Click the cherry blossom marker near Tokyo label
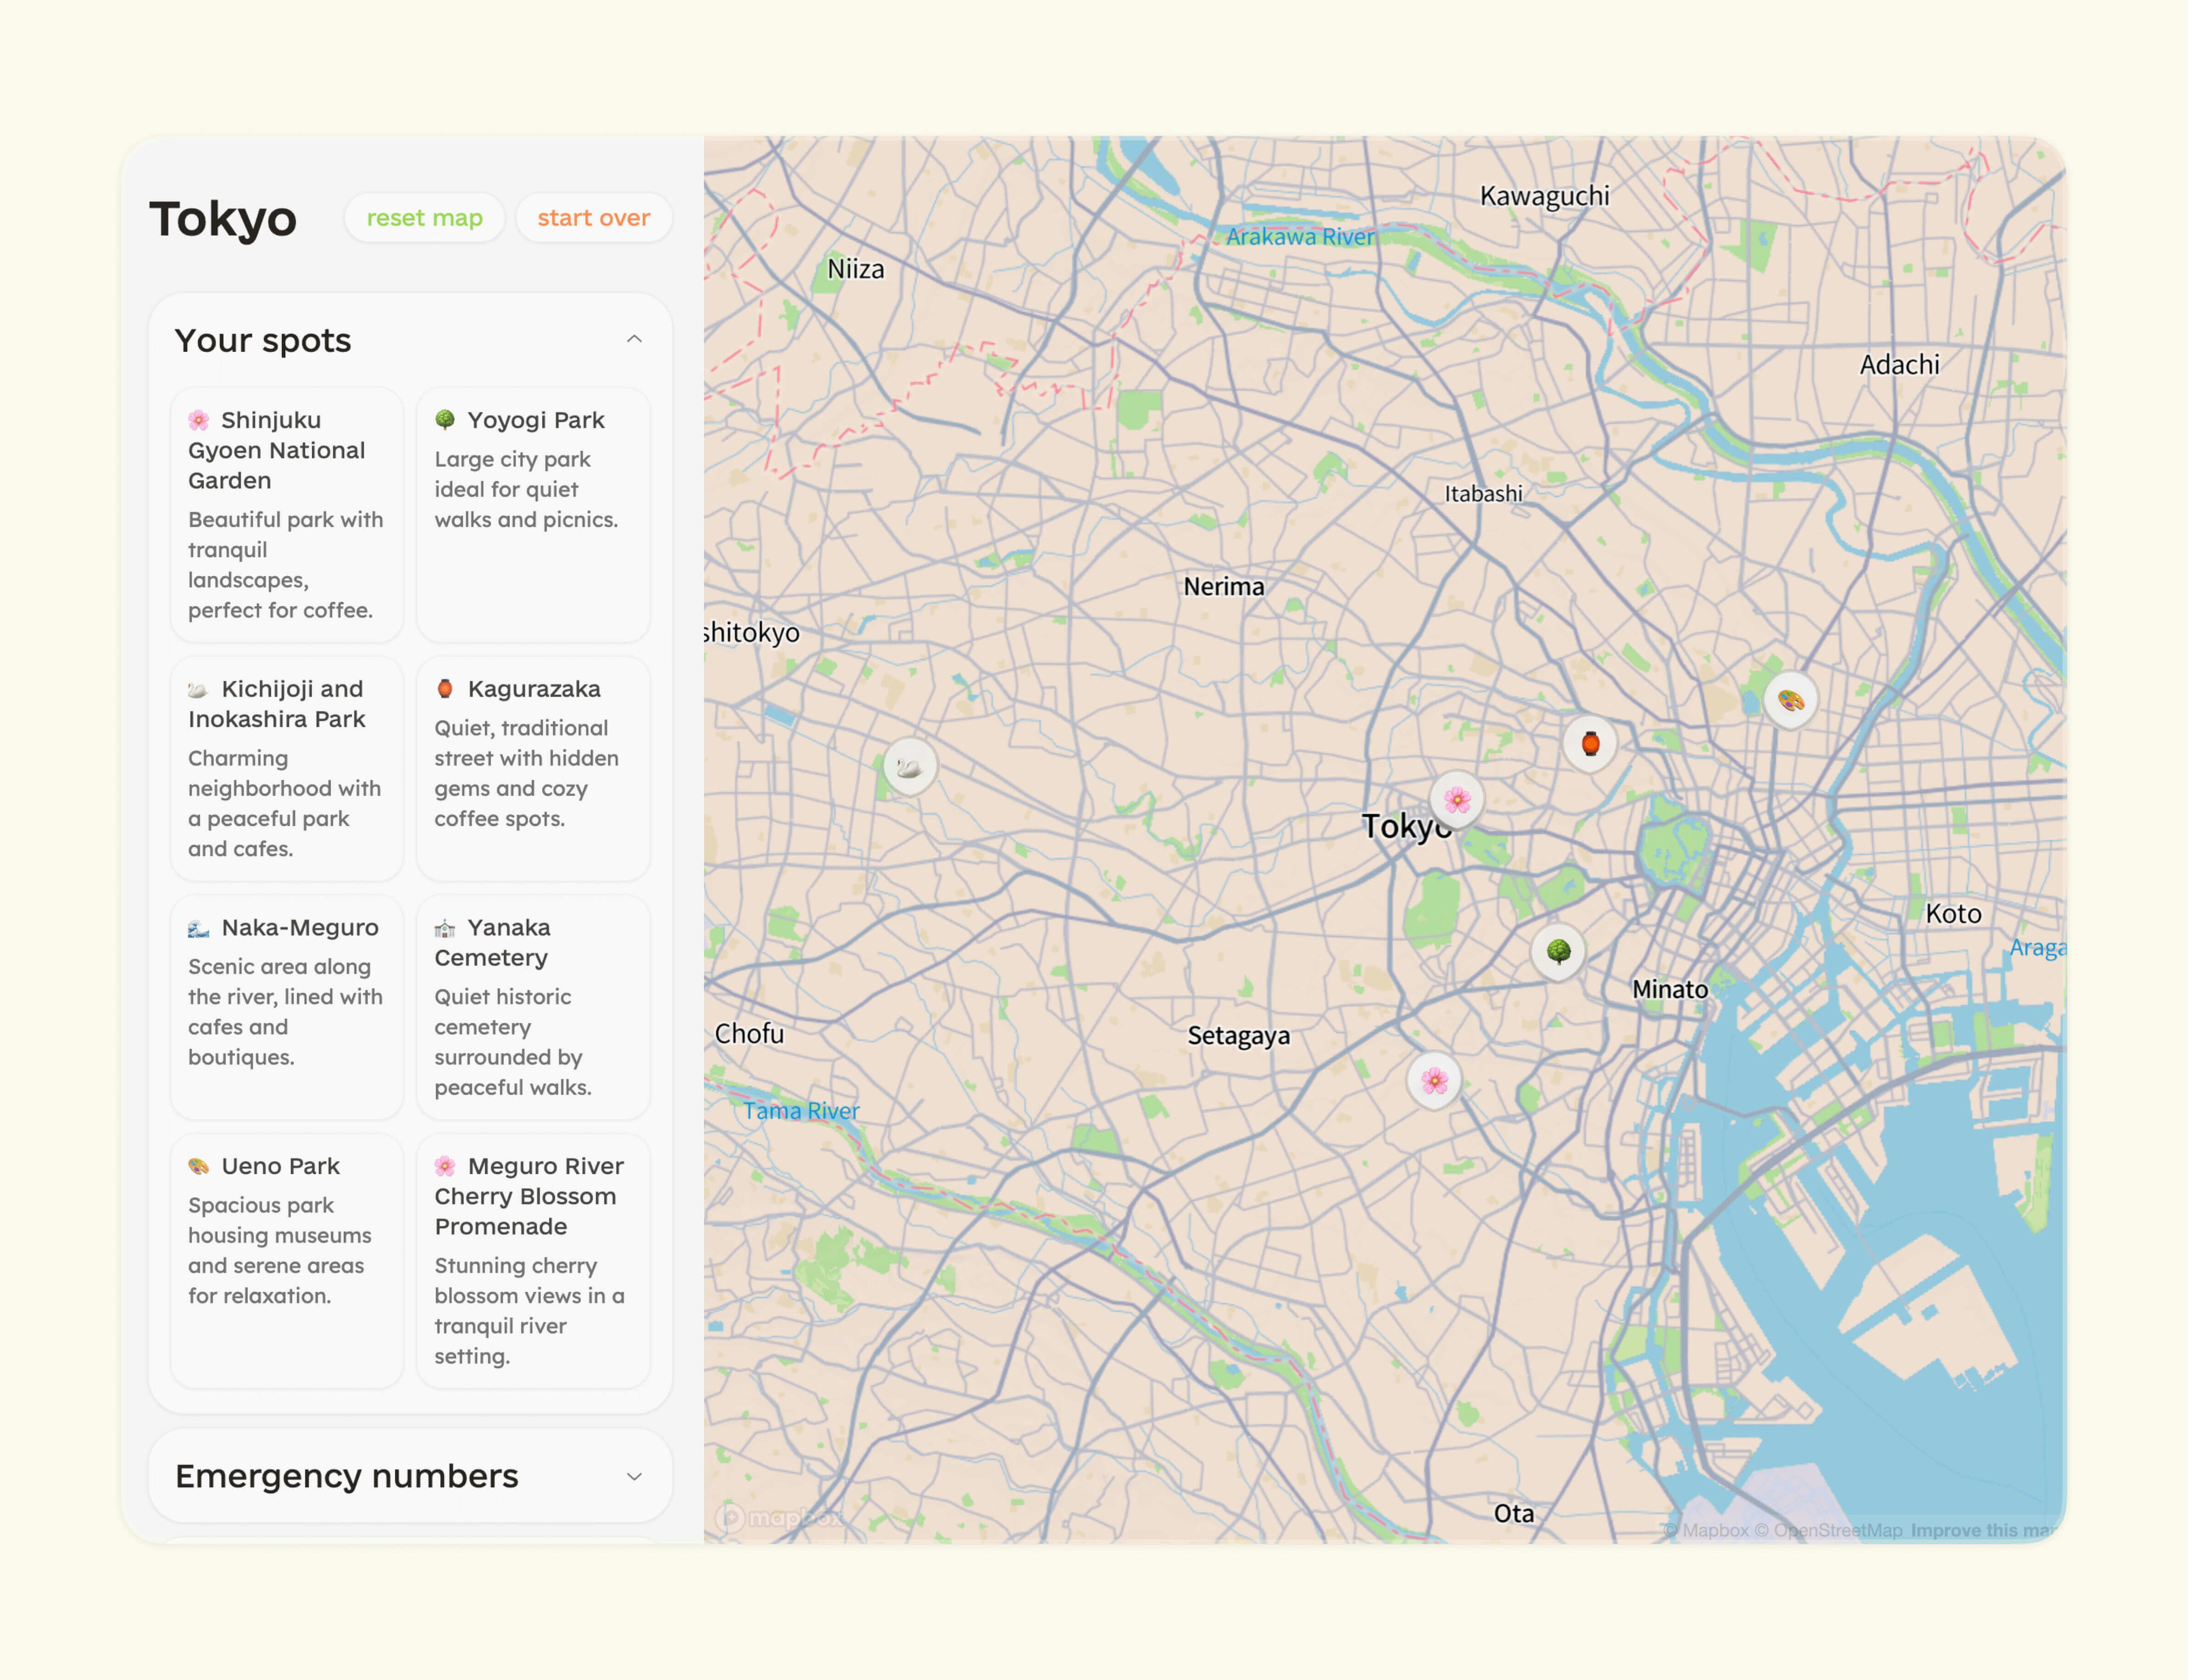 (x=1457, y=799)
